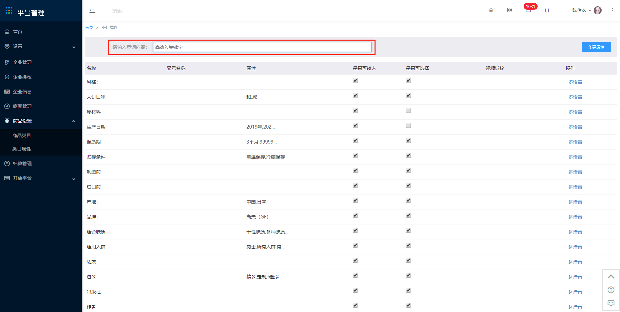Click the 视频链接 column header
This screenshot has width=620, height=312.
495,68
